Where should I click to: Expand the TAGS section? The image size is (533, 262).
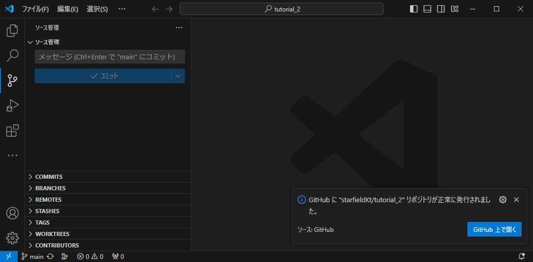click(x=108, y=222)
